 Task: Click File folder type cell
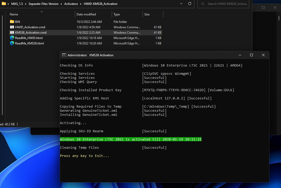120,22
